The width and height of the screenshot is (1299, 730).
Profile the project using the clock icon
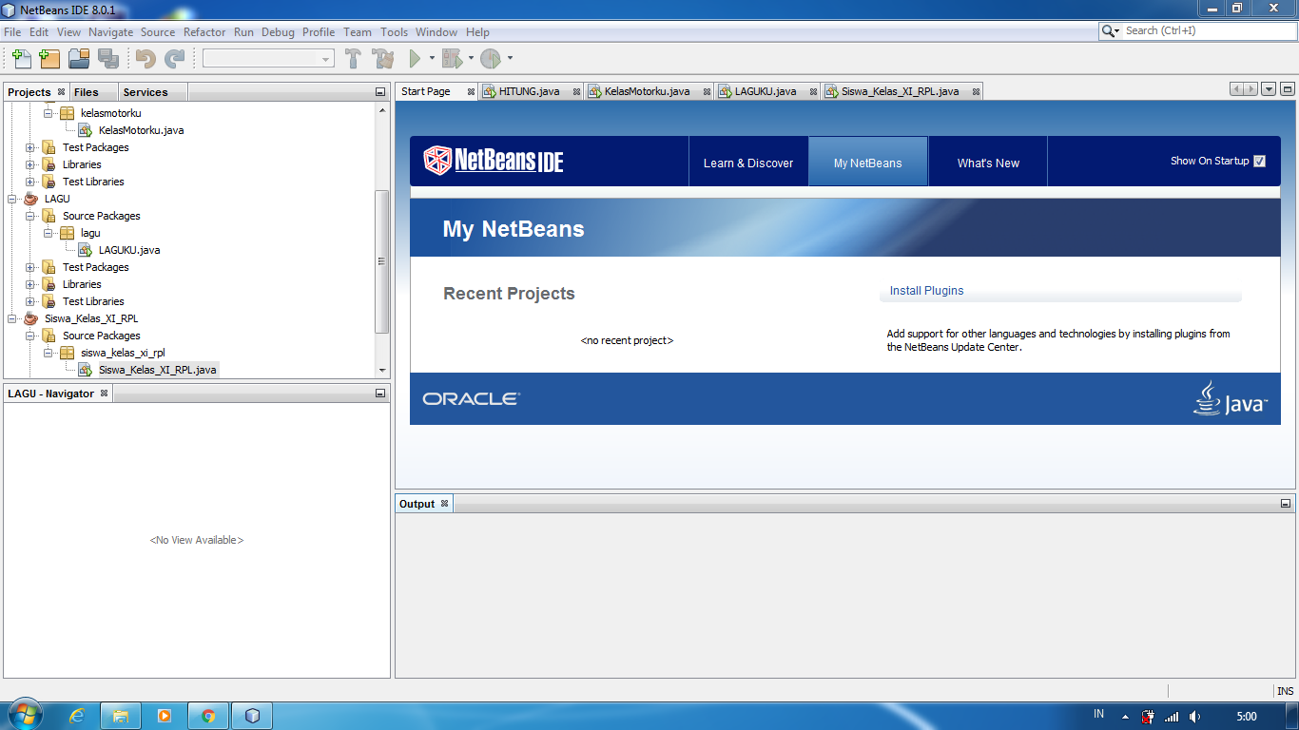tap(492, 58)
